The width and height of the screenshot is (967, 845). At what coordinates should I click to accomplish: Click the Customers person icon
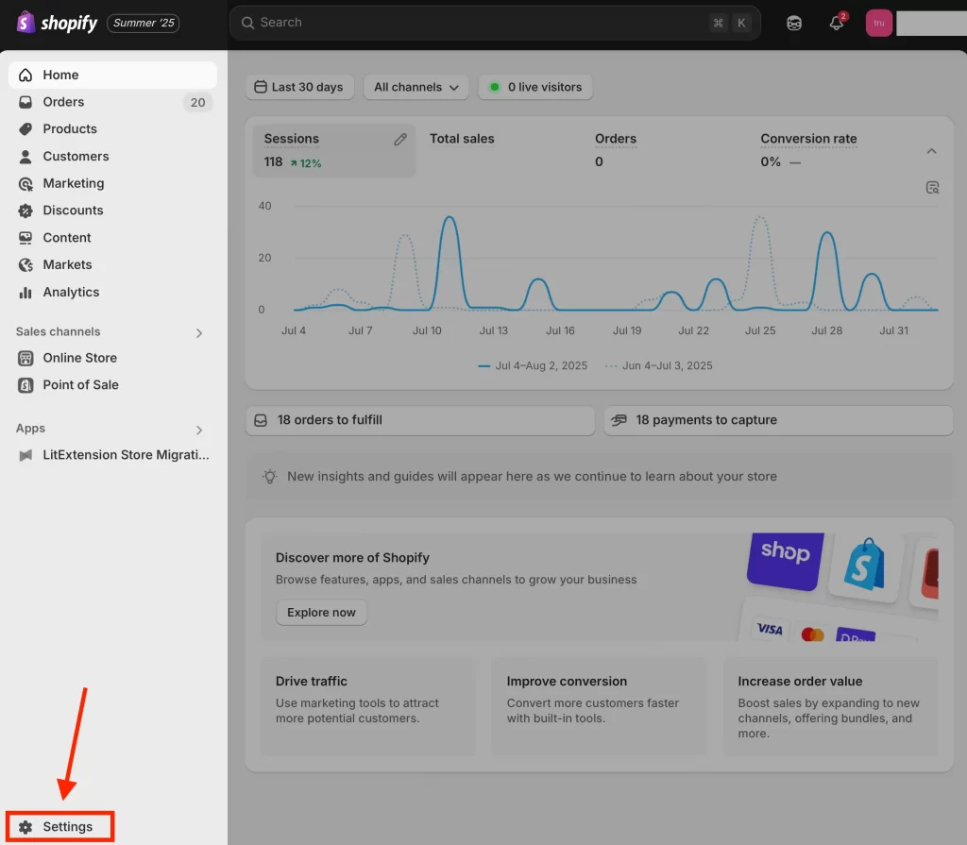pos(25,157)
